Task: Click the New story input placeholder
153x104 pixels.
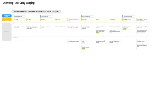Action: click(x=19, y=40)
